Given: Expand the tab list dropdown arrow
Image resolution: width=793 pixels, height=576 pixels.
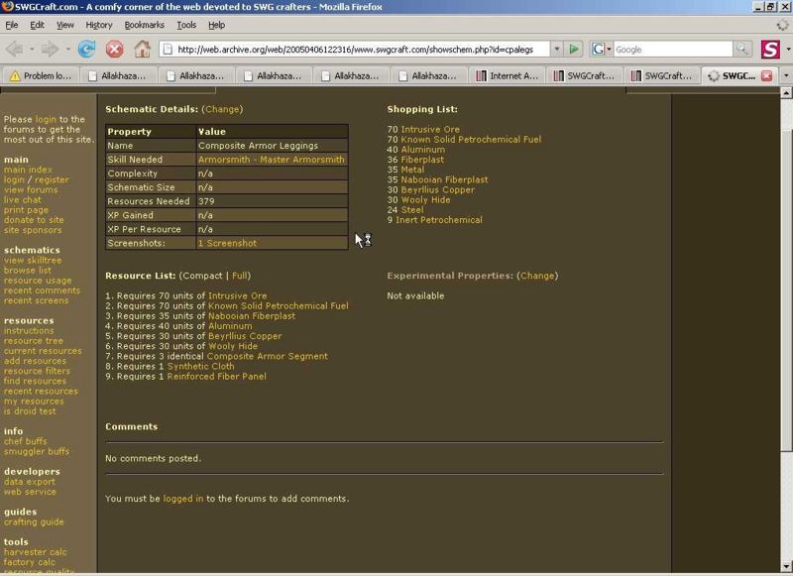Looking at the screenshot, I should 785,75.
